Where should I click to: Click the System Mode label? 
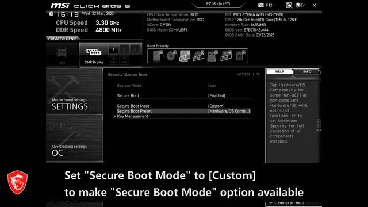[129, 86]
